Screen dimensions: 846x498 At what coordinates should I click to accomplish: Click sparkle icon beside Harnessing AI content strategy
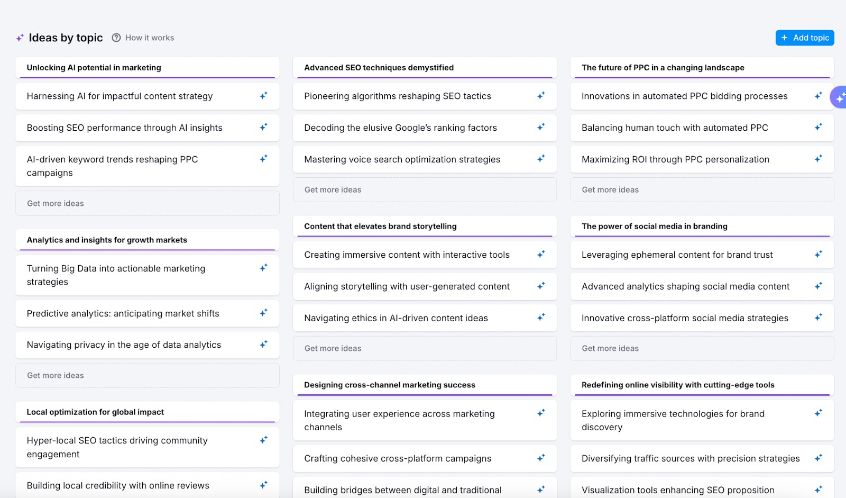[x=263, y=96]
